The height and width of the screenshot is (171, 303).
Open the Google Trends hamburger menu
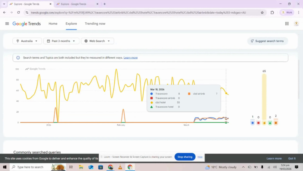[7, 24]
